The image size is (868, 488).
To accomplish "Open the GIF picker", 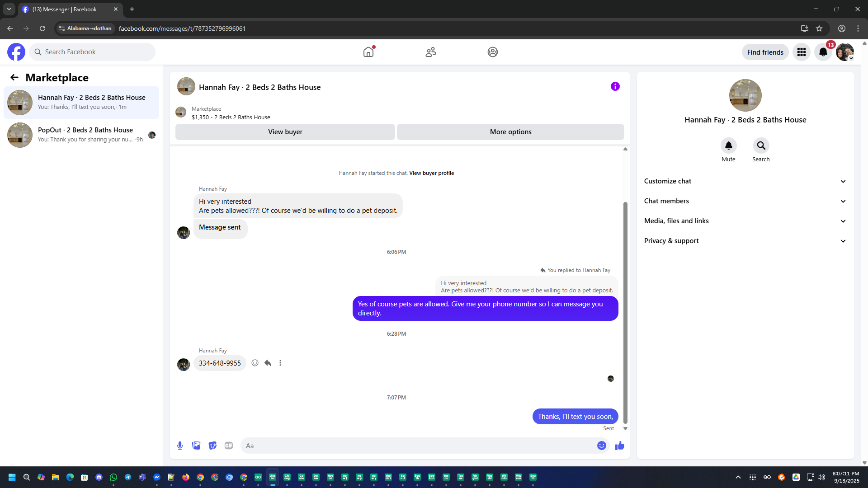I will 229,446.
